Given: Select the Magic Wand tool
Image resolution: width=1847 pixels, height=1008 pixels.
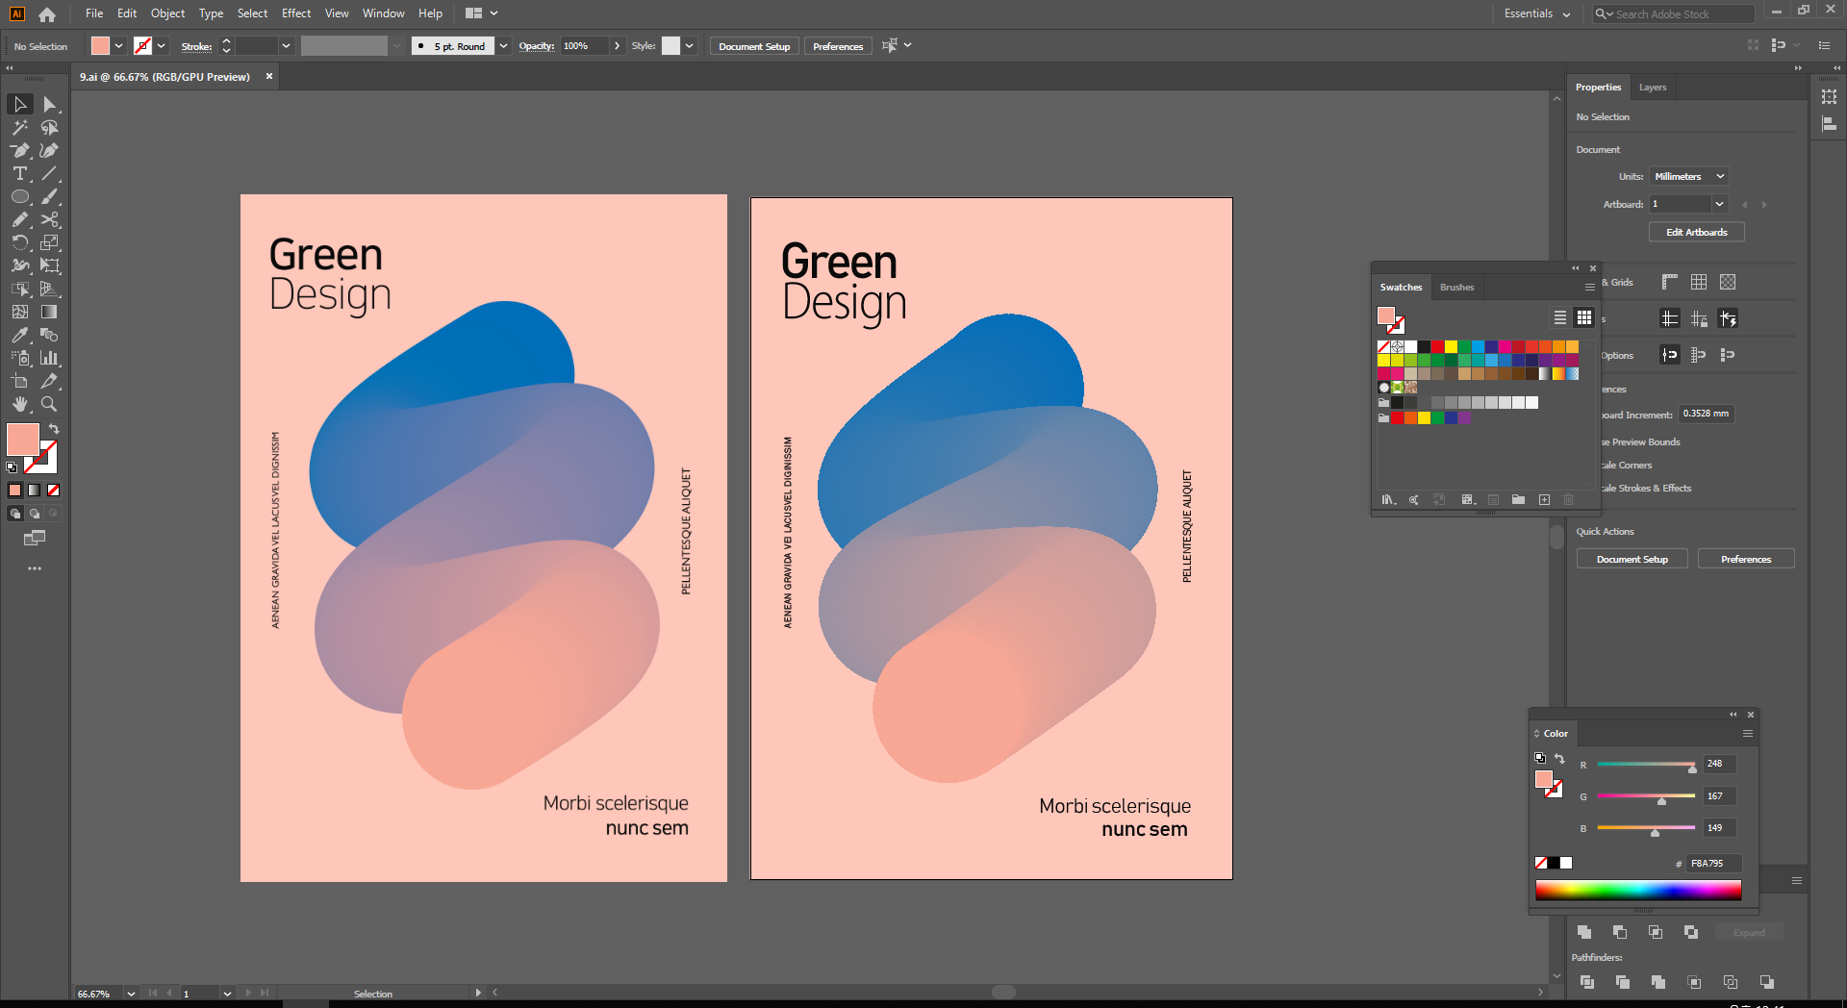Looking at the screenshot, I should [20, 128].
